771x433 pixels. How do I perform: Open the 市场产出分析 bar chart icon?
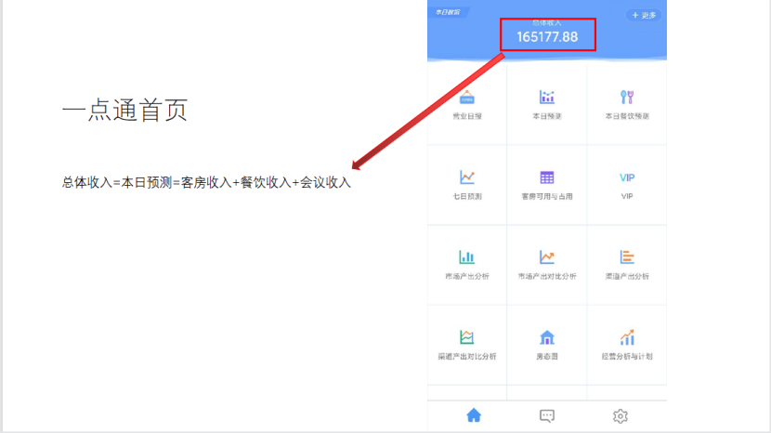coord(466,256)
